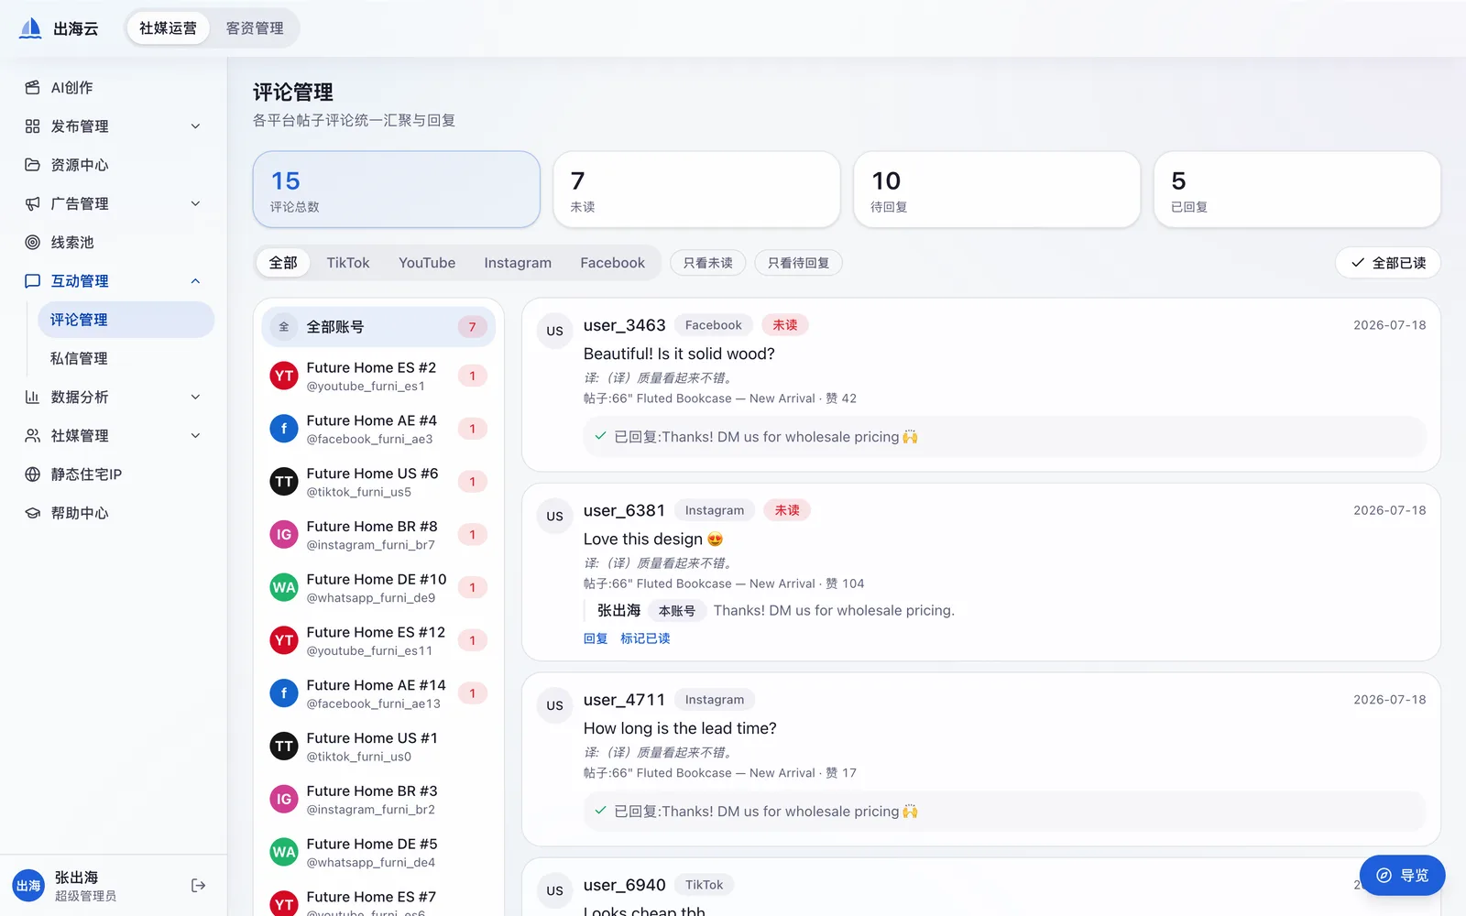Open 评论管理 in the sidebar
Screen dimensions: 1466x916
pos(126,320)
